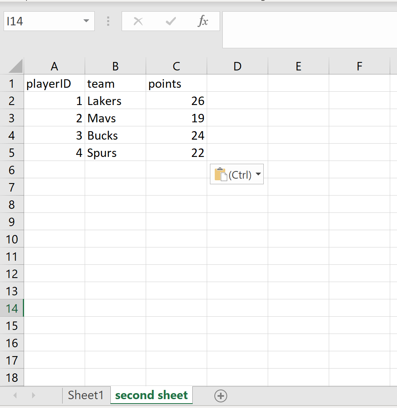Add a new sheet with plus icon

(x=221, y=396)
